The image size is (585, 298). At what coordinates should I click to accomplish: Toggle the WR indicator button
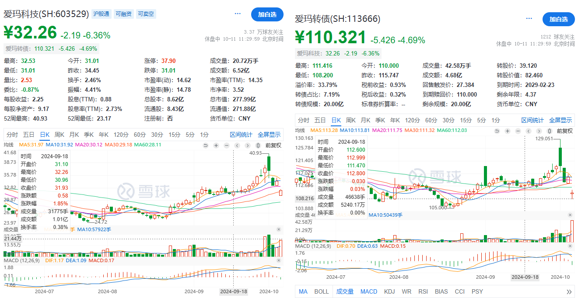click(406, 291)
